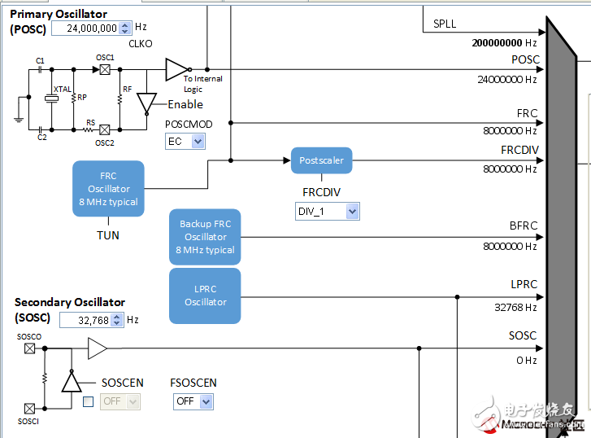
Task: Click the buffer triangle feeding Internal Logic
Action: (176, 70)
